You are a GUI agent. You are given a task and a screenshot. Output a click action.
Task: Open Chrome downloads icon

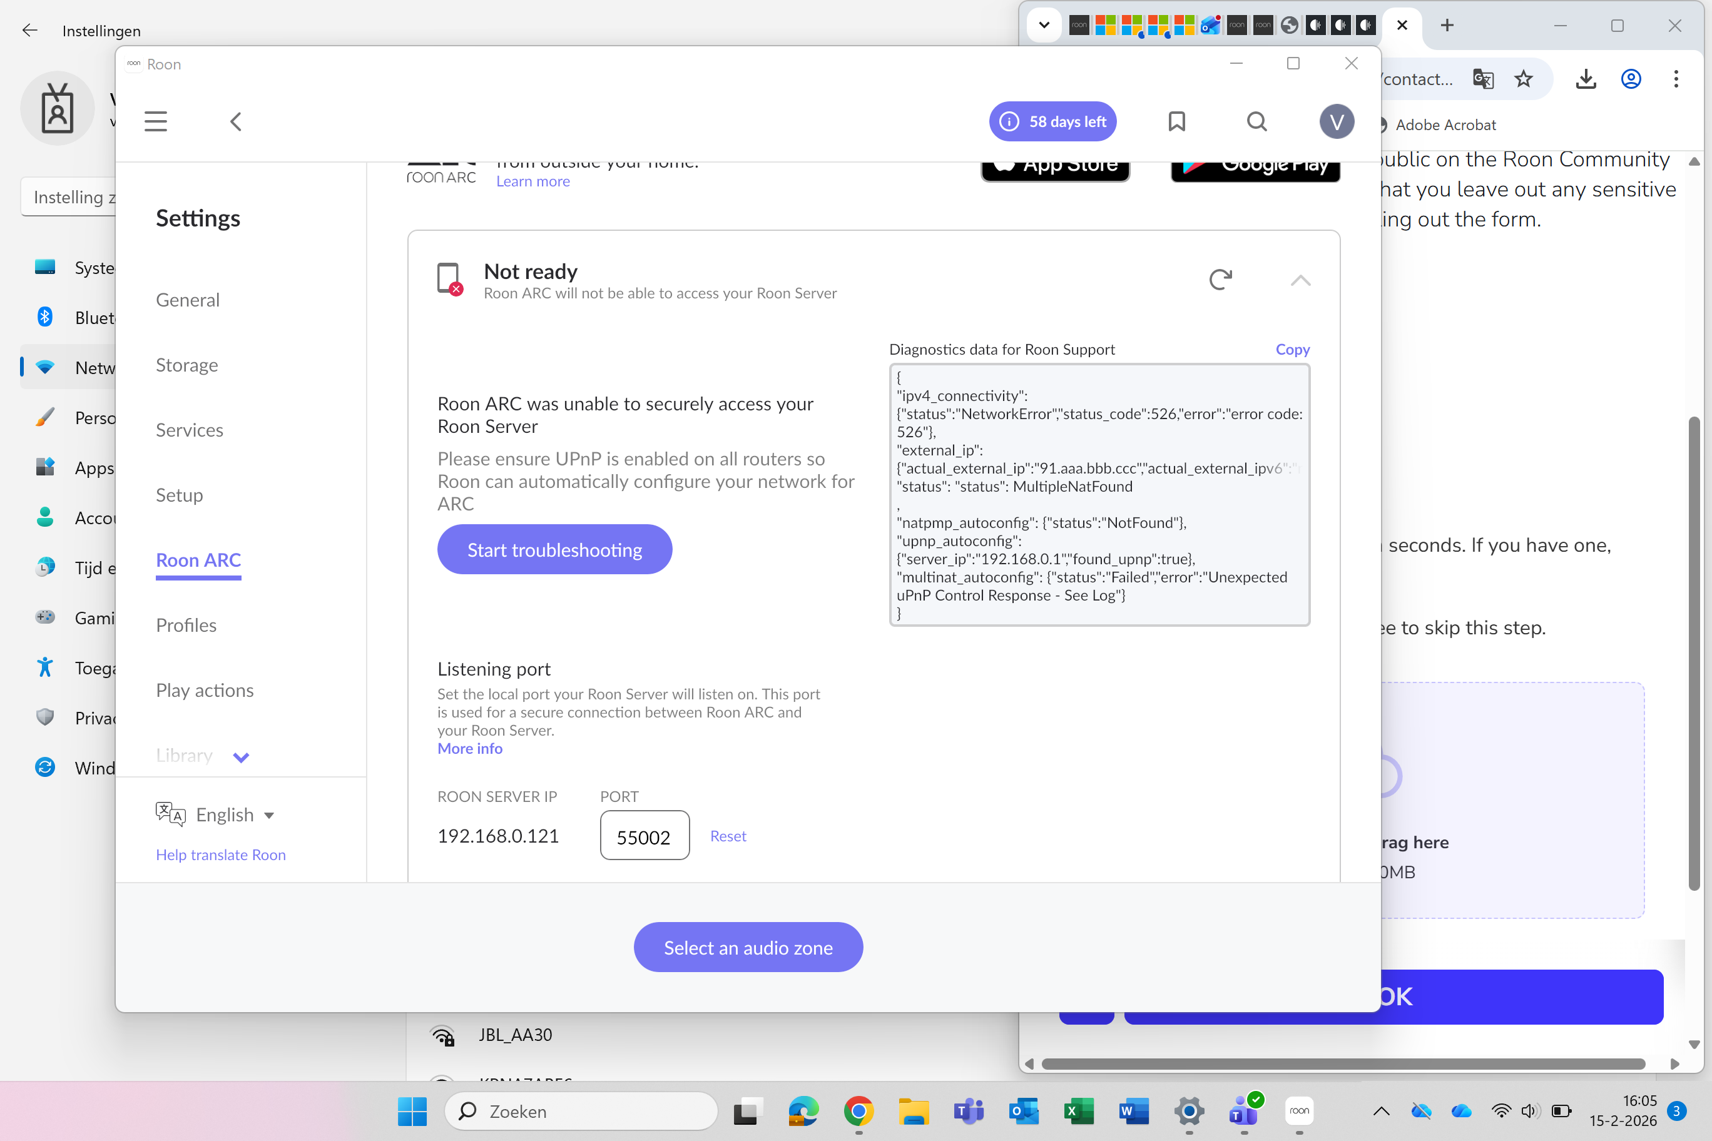(1586, 79)
